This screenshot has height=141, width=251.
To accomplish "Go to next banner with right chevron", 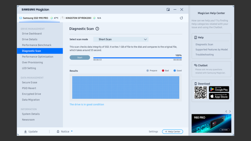I will 230,111.
